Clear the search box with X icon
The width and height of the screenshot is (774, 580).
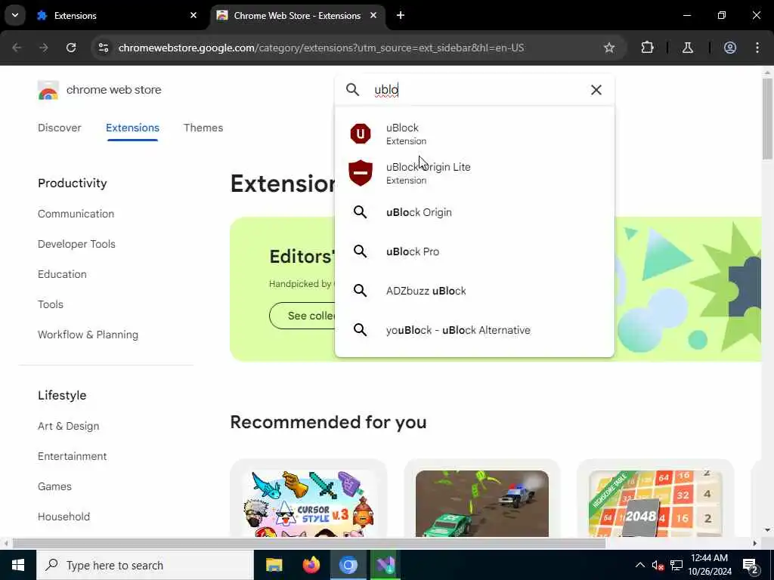click(x=596, y=90)
